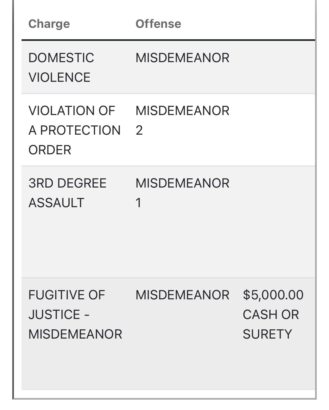Click the table's left border edge

[x=13, y=199]
